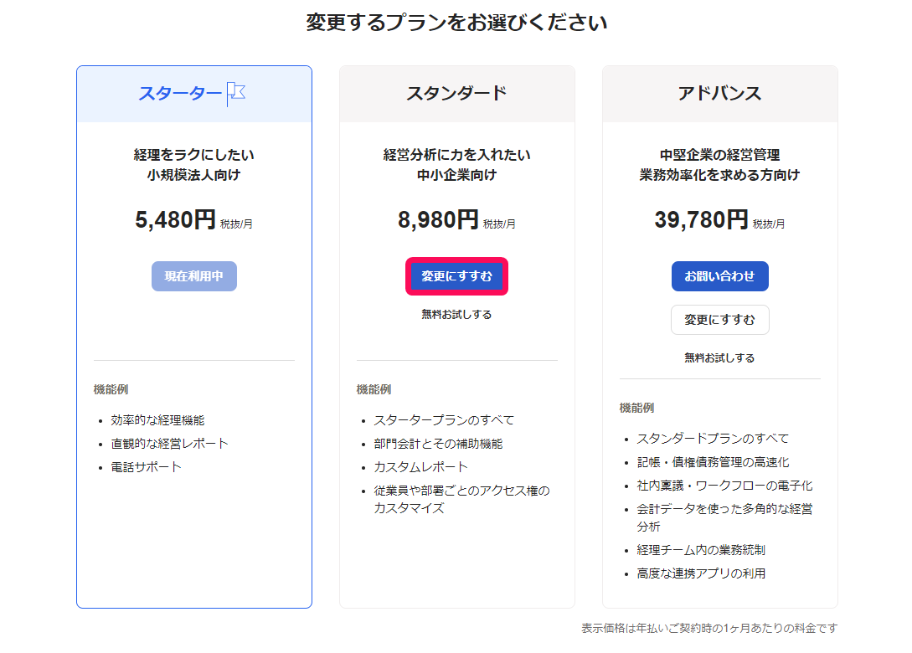Click the 5,480円 price text
This screenshot has width=912, height=653.
(175, 220)
